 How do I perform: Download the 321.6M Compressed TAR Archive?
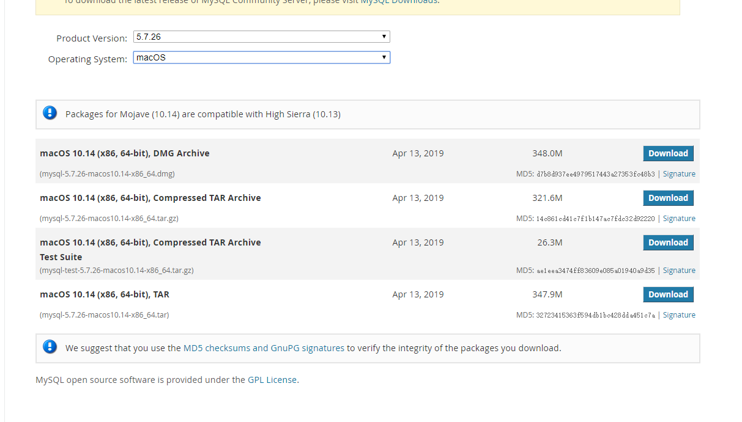[668, 198]
